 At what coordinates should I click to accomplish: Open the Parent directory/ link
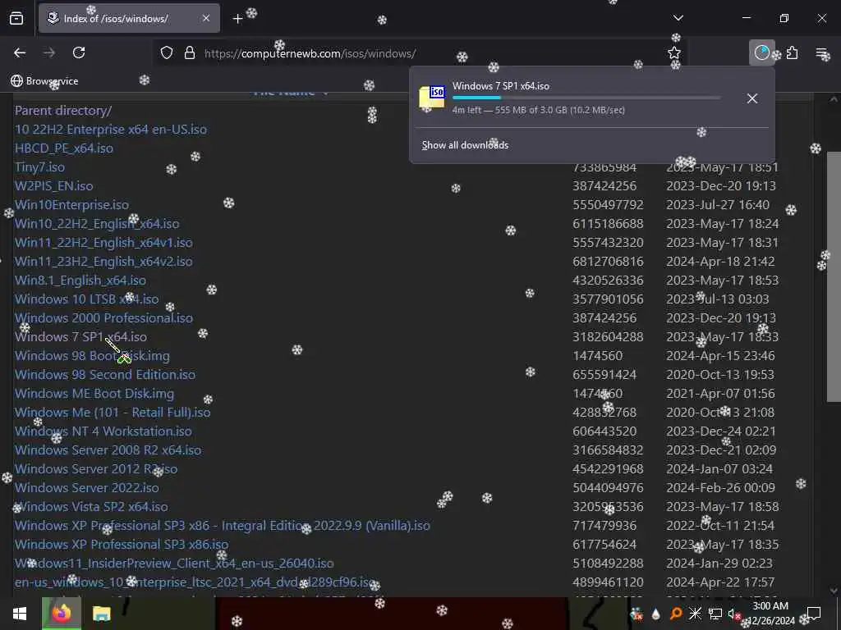click(x=63, y=111)
